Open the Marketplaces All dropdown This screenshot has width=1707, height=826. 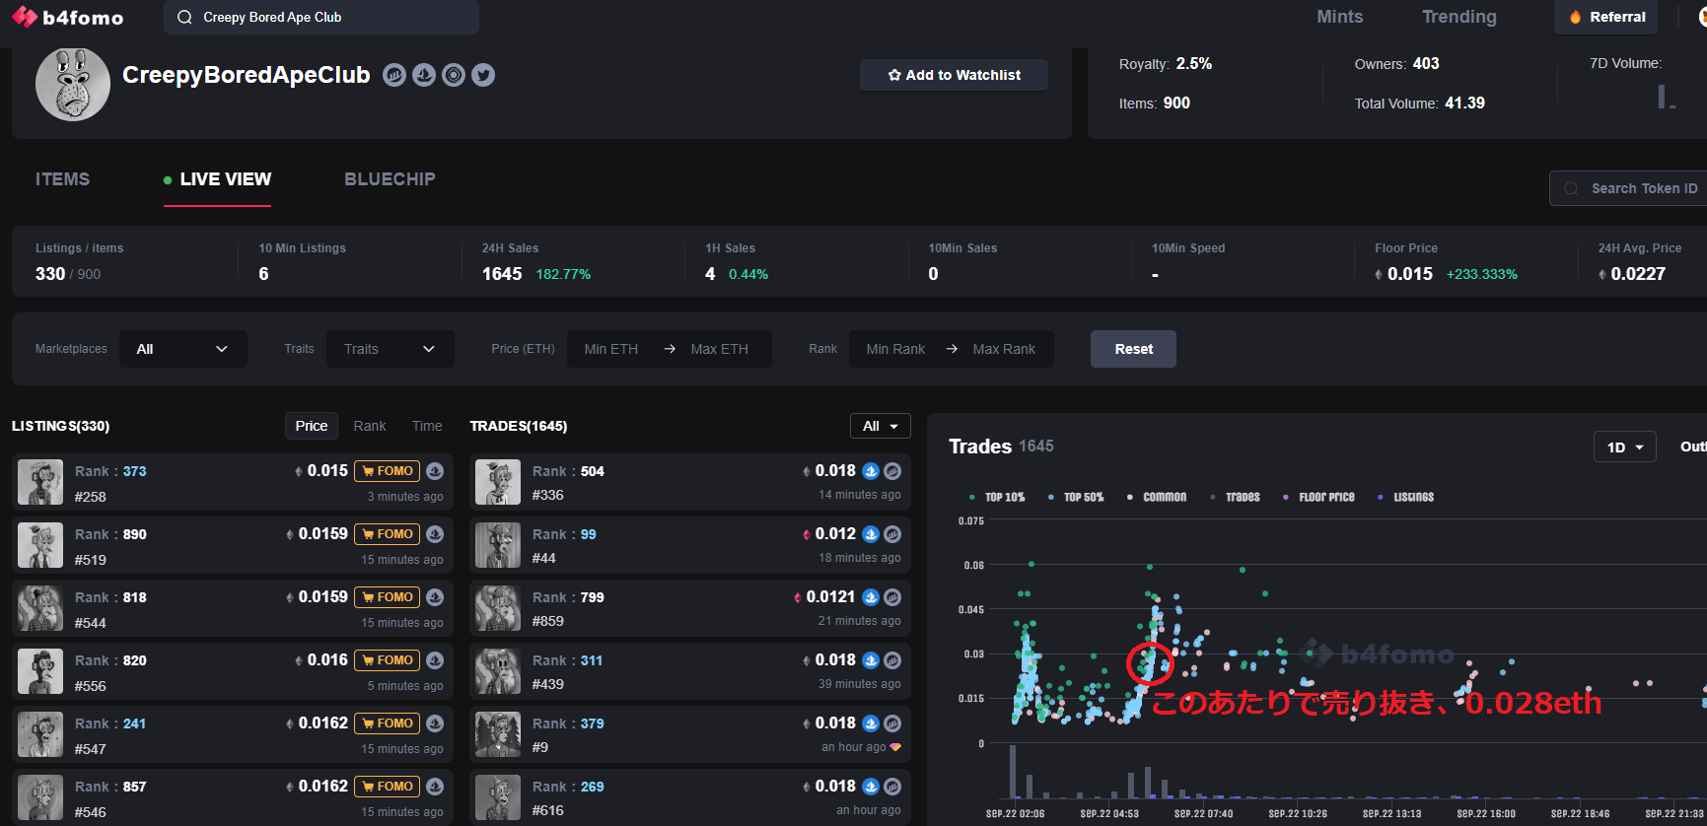tap(183, 349)
